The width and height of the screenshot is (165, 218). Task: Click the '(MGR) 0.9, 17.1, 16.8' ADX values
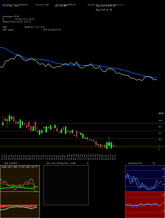(x=34, y=27)
